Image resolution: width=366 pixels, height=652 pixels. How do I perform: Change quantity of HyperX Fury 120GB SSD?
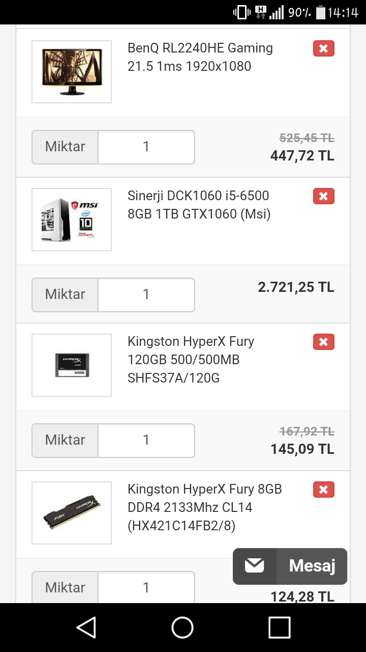click(x=146, y=440)
